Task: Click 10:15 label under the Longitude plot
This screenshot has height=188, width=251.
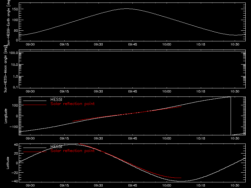Action: coord(201,138)
